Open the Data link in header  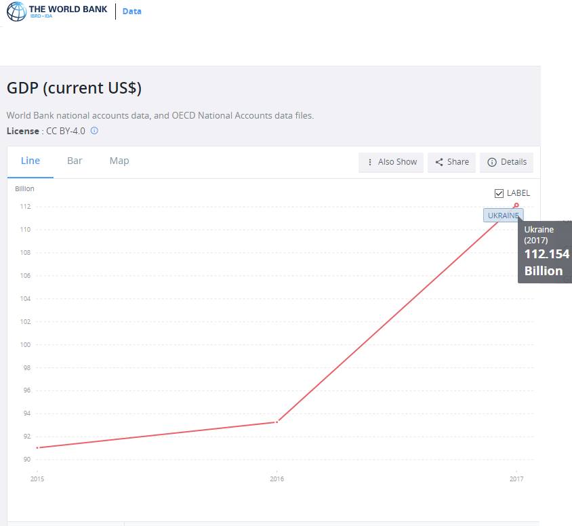tap(131, 12)
